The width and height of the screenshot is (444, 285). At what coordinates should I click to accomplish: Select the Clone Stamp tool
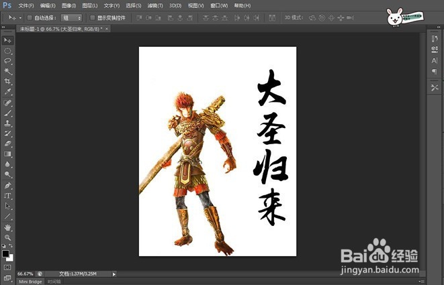pos(7,123)
